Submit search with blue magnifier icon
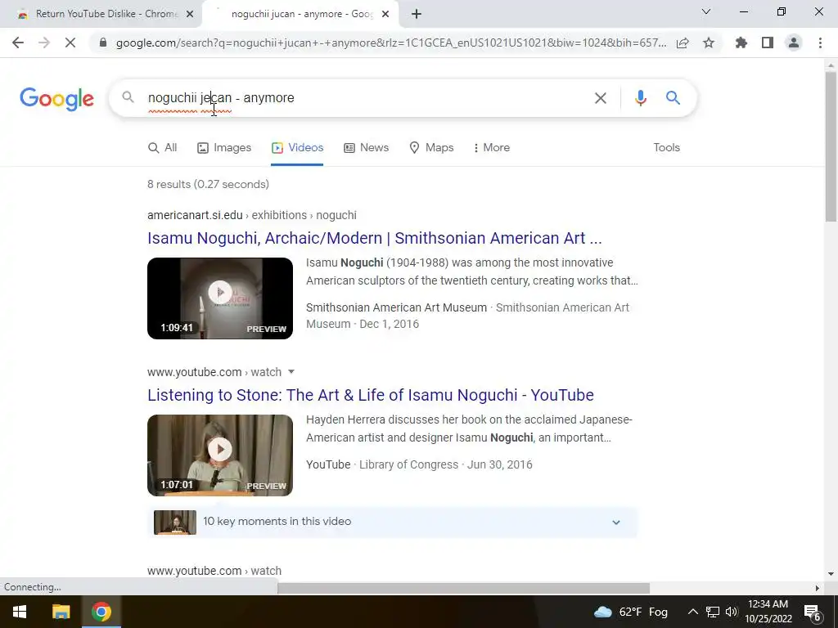 click(673, 98)
